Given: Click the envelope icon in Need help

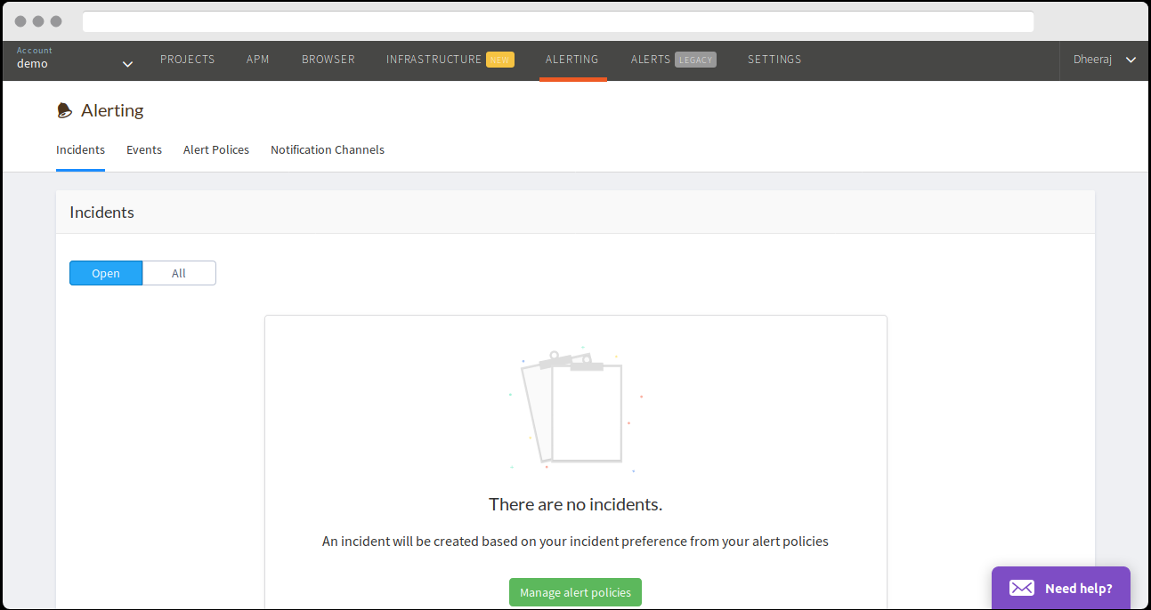Looking at the screenshot, I should coord(1021,588).
